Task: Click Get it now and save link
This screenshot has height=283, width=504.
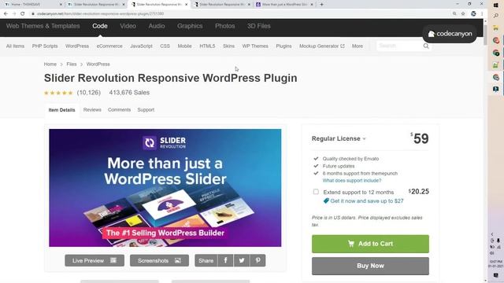Action: (367, 201)
